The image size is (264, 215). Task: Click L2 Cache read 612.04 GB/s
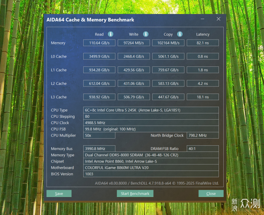[99, 83]
